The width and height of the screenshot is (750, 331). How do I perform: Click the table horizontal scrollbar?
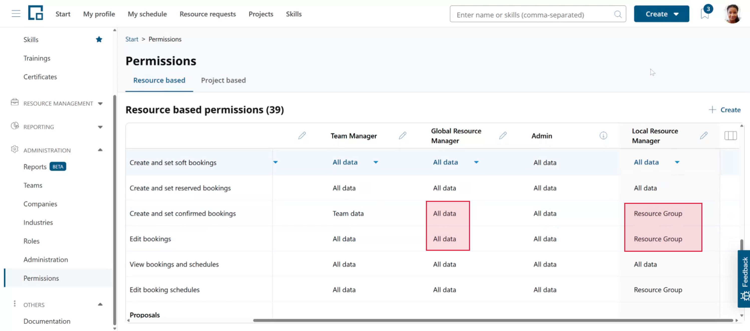[x=493, y=320]
